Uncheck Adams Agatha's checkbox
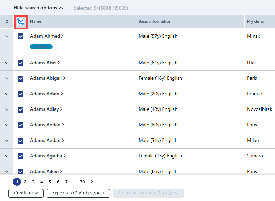 (x=20, y=156)
